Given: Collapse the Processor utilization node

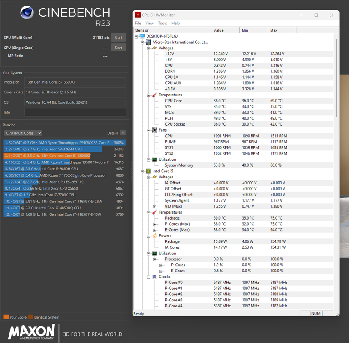Looking at the screenshot, I should pyautogui.click(x=155, y=259).
